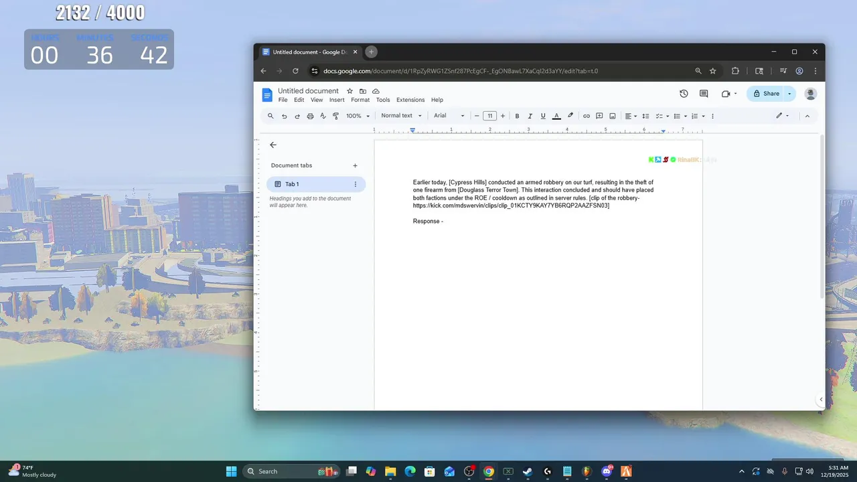This screenshot has width=857, height=482.
Task: Open the File menu
Action: tap(283, 100)
